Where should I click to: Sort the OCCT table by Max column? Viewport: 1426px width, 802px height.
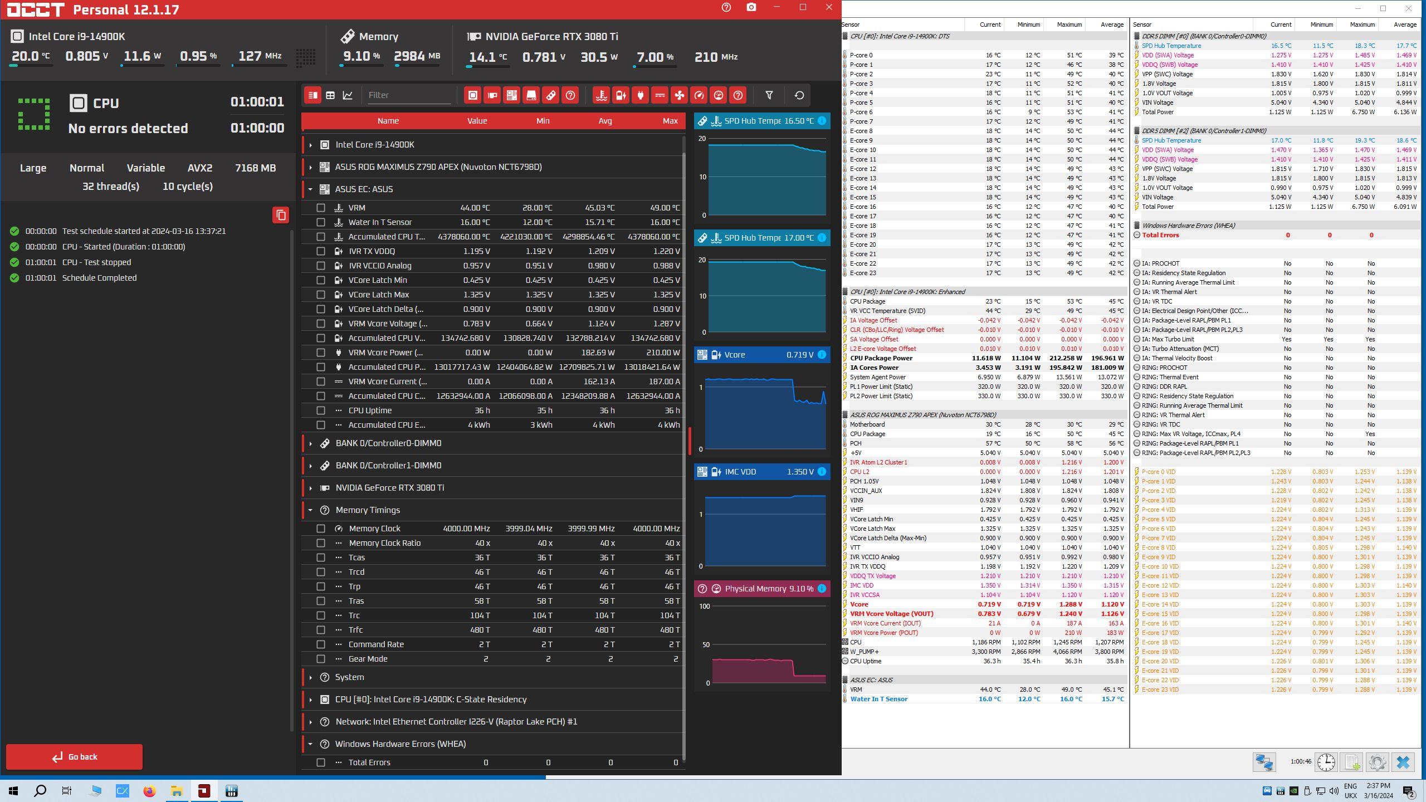[670, 121]
